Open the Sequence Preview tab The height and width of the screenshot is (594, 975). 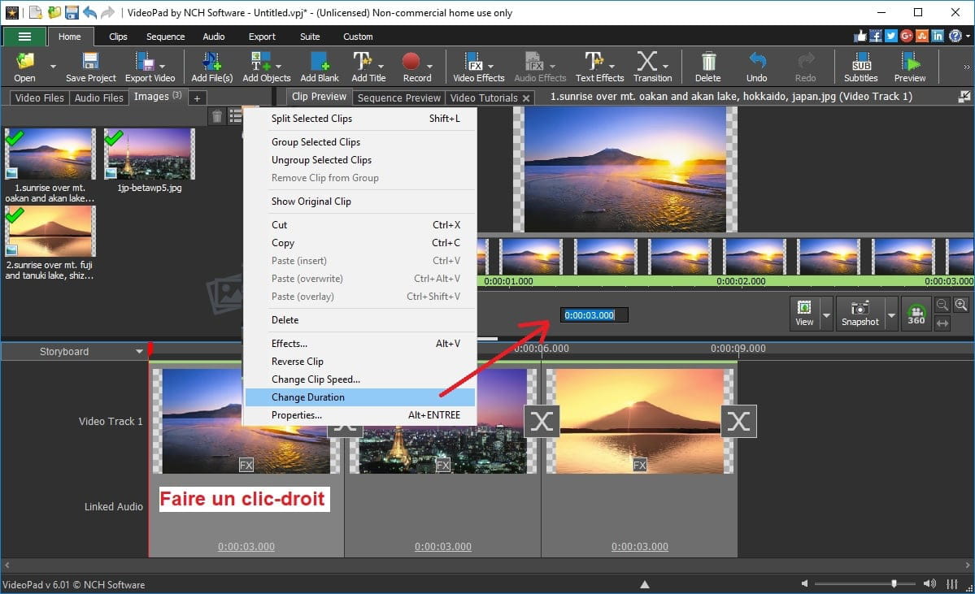tap(398, 98)
